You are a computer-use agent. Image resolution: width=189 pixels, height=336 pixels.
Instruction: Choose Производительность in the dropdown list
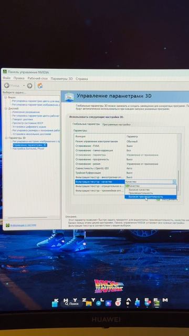(x=150, y=193)
